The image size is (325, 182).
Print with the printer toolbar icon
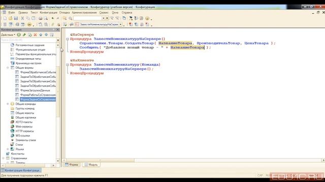coord(41,18)
